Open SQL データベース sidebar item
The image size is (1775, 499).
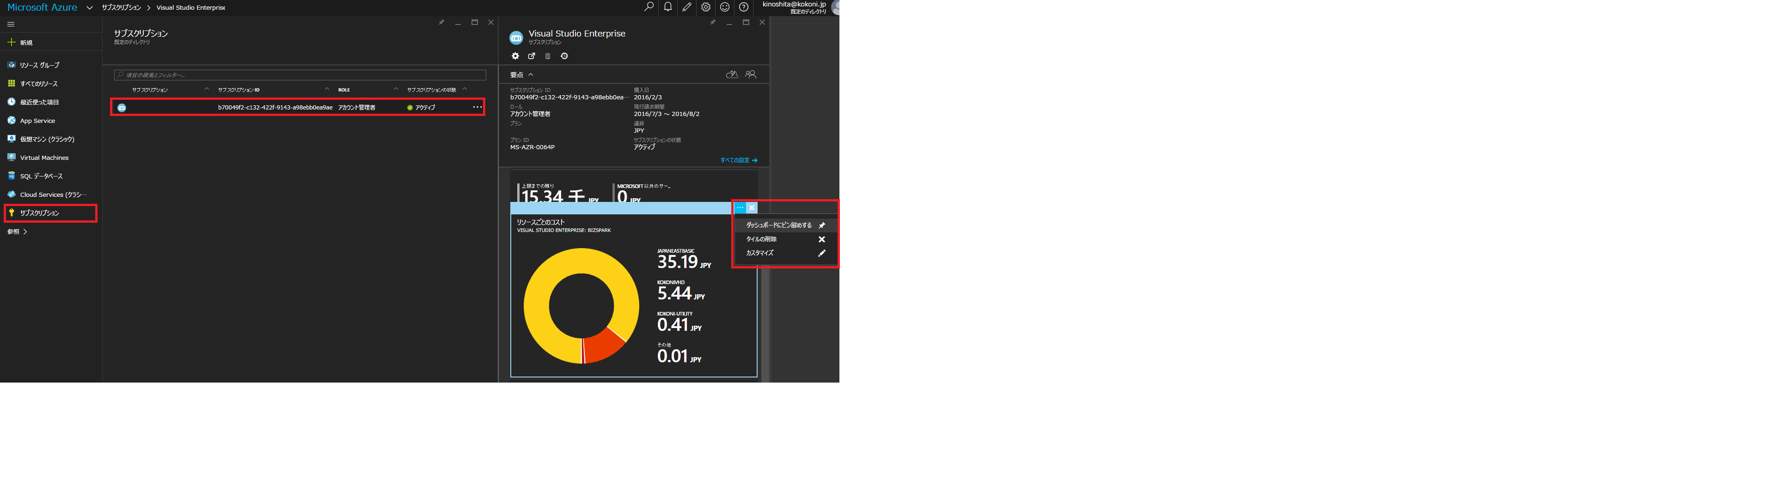[x=41, y=176]
